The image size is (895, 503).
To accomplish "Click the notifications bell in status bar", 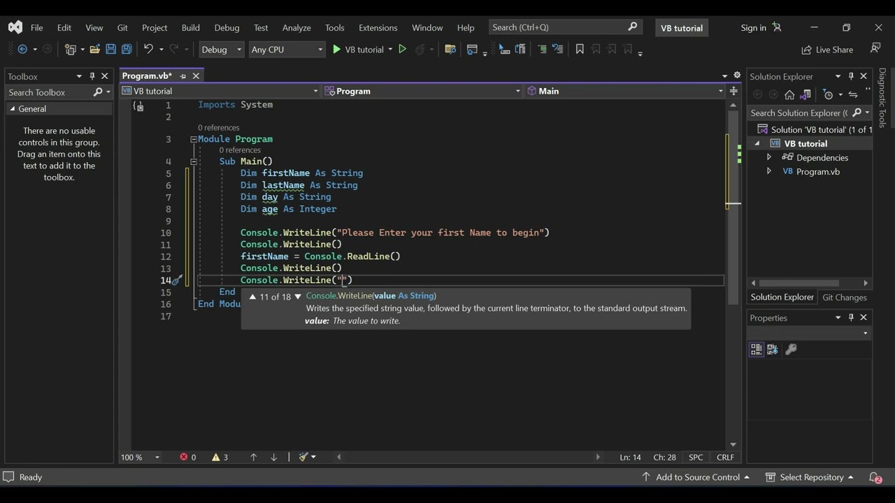I will coord(875,477).
